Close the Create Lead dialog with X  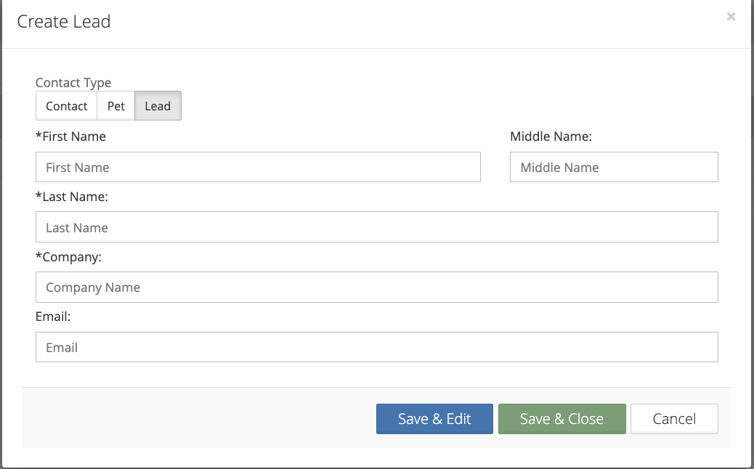point(731,17)
